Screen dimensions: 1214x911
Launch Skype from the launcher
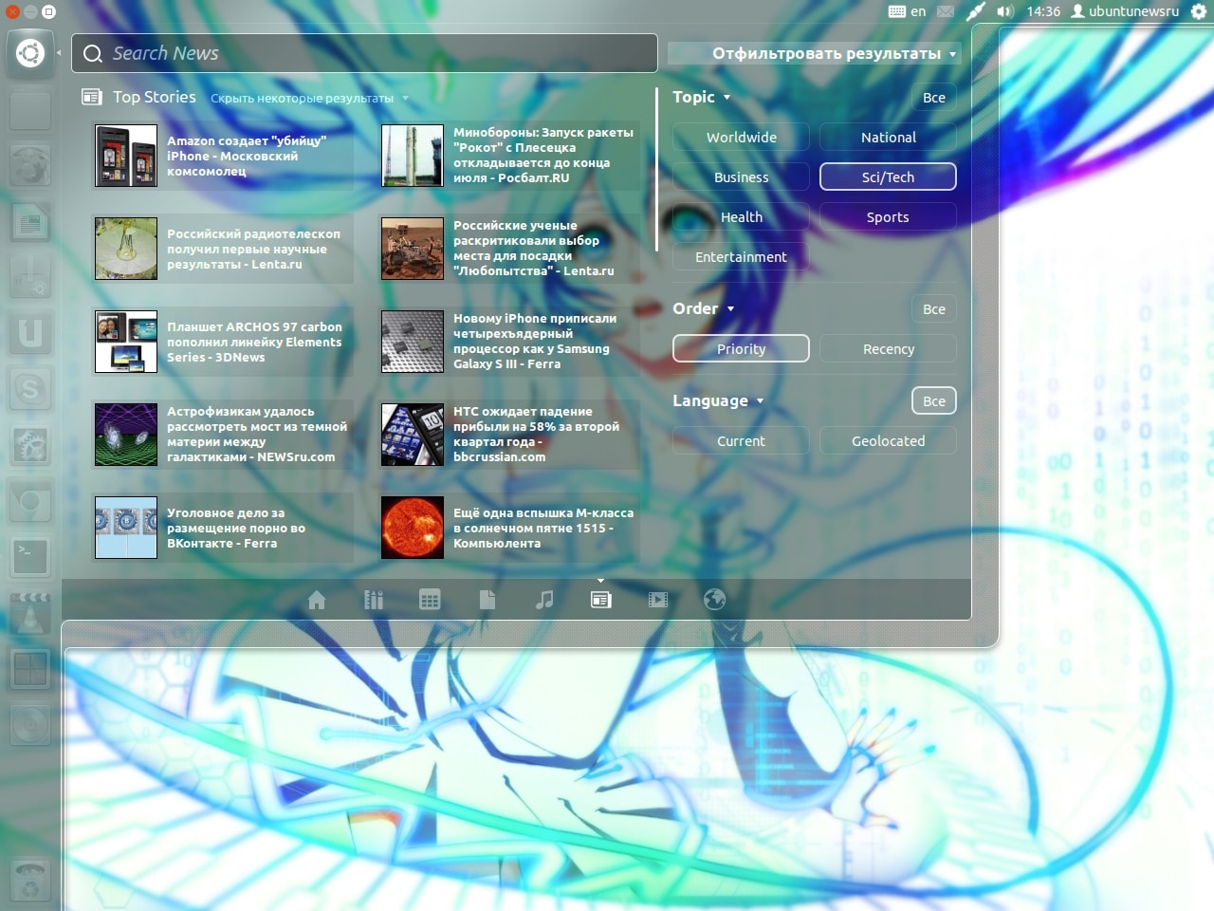pyautogui.click(x=30, y=390)
